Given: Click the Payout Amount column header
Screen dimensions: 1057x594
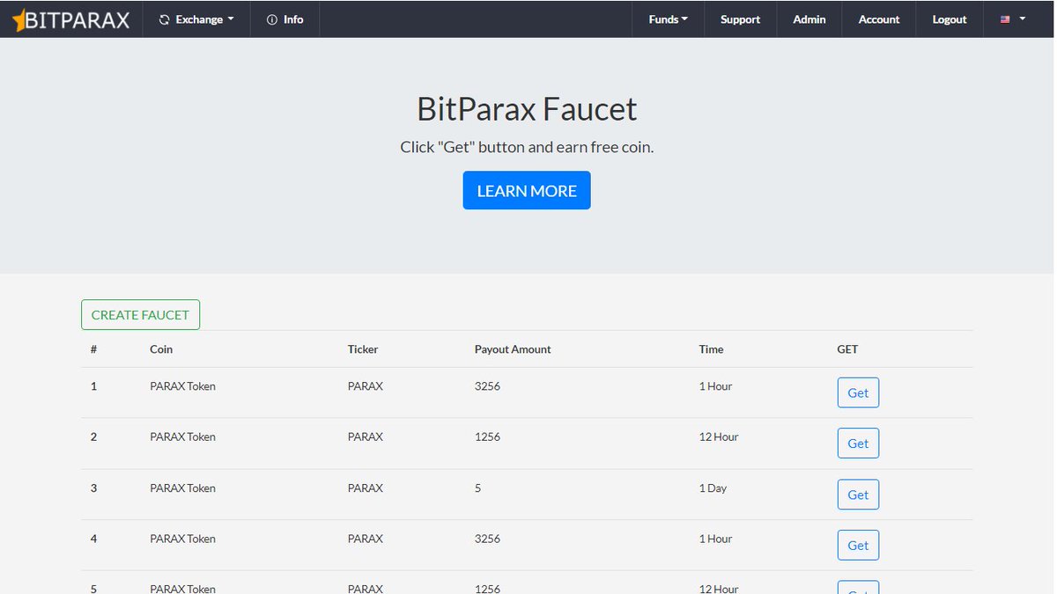Looking at the screenshot, I should pos(513,349).
